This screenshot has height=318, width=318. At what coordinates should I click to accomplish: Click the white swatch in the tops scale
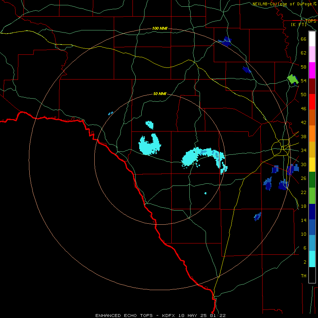[312, 39]
